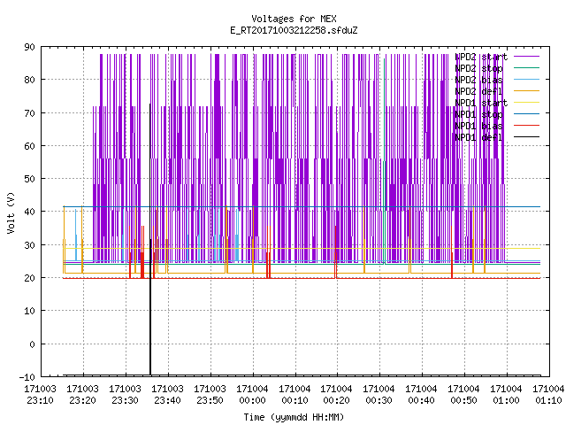Click the "Volt (V)" y-axis label
566x425 pixels.
click(11, 212)
